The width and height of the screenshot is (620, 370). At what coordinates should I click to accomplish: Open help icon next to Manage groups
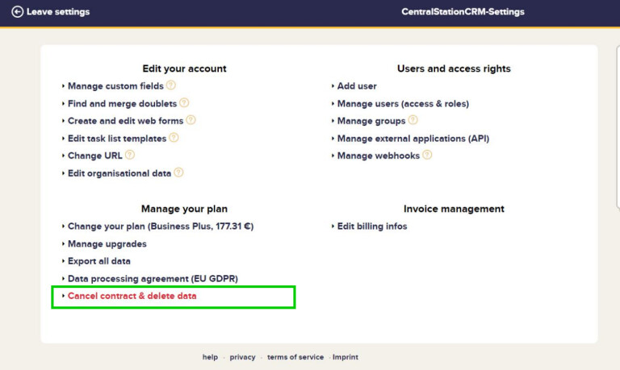coord(413,120)
